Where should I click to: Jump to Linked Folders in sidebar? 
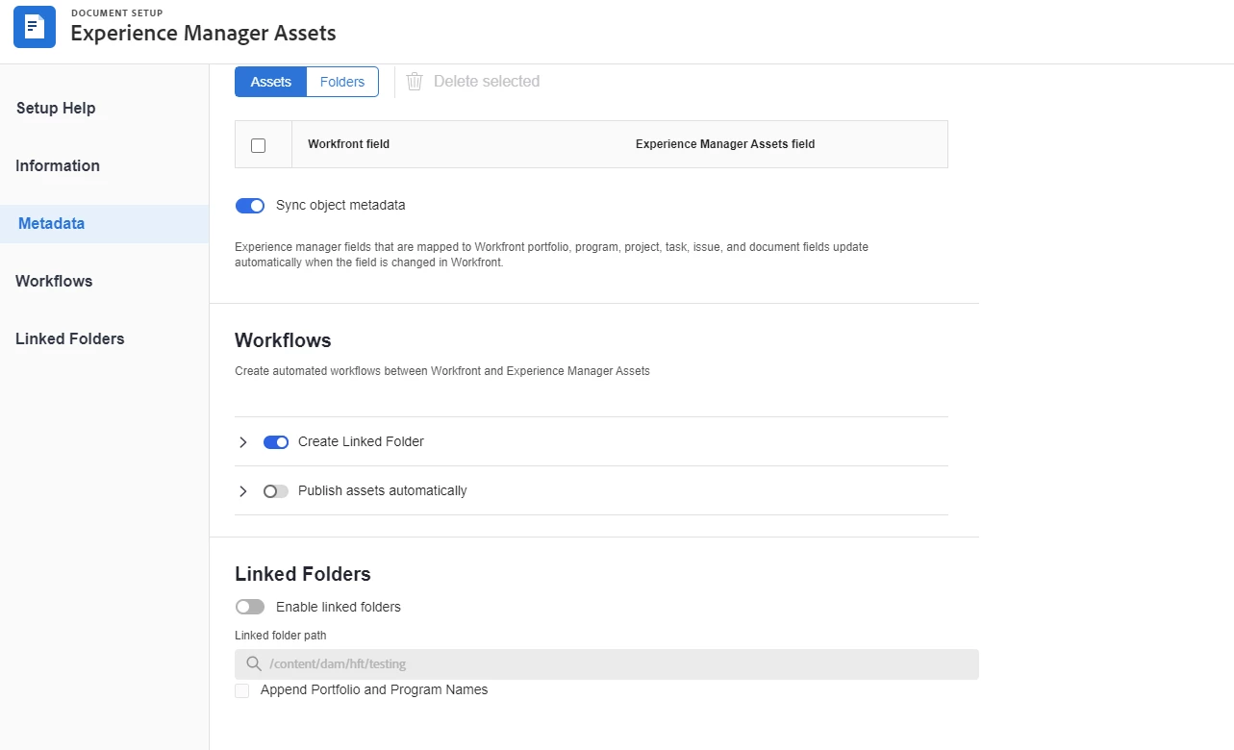point(70,338)
